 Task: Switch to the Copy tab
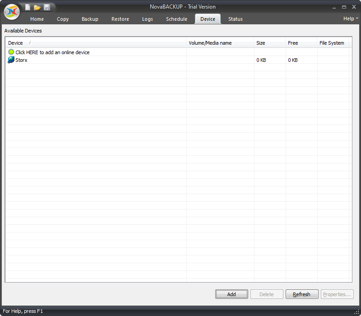click(63, 19)
